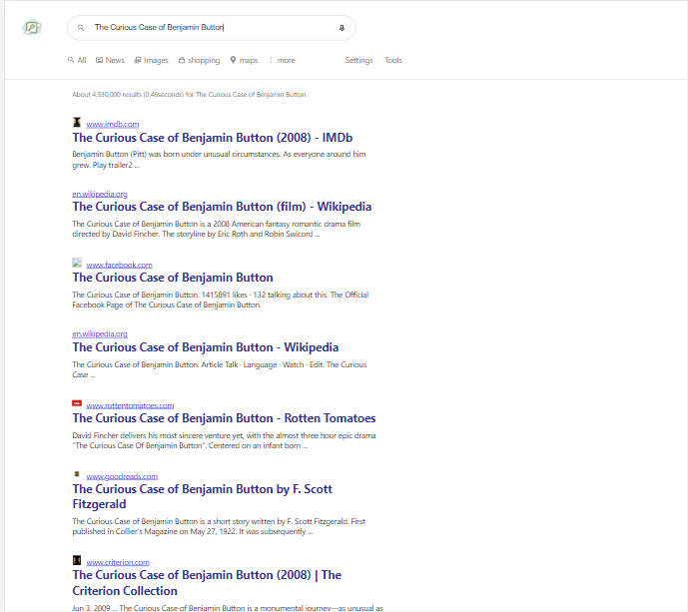Screen dimensions: 688x612
Task: Open the www.goodreads.com URL link
Action: pos(122,476)
